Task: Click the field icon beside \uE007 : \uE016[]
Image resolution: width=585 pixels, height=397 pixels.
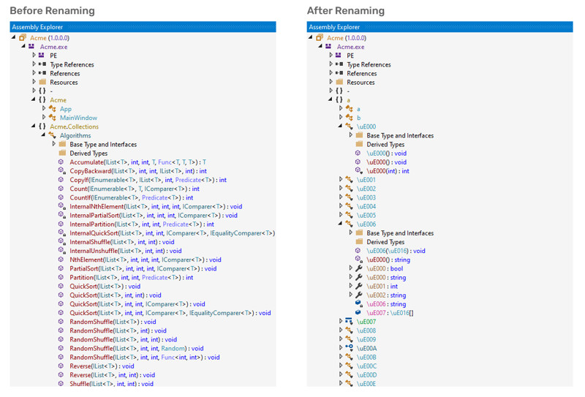Action: click(x=358, y=312)
